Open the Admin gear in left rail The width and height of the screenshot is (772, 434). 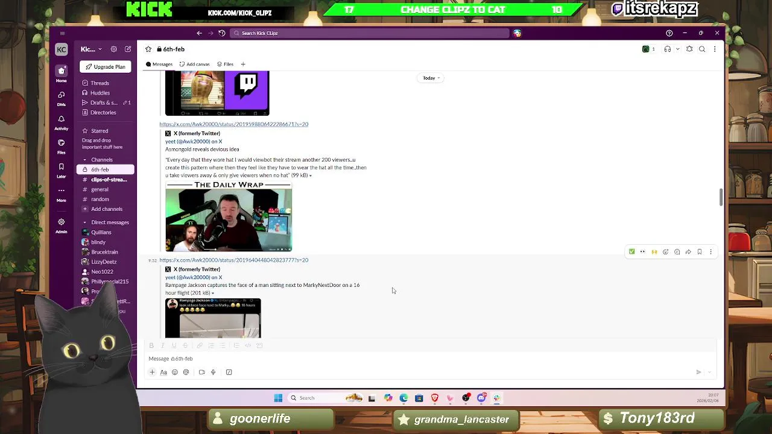tap(61, 225)
